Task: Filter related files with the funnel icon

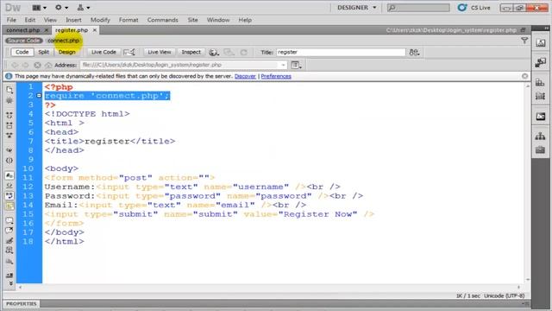Action: pyautogui.click(x=524, y=41)
